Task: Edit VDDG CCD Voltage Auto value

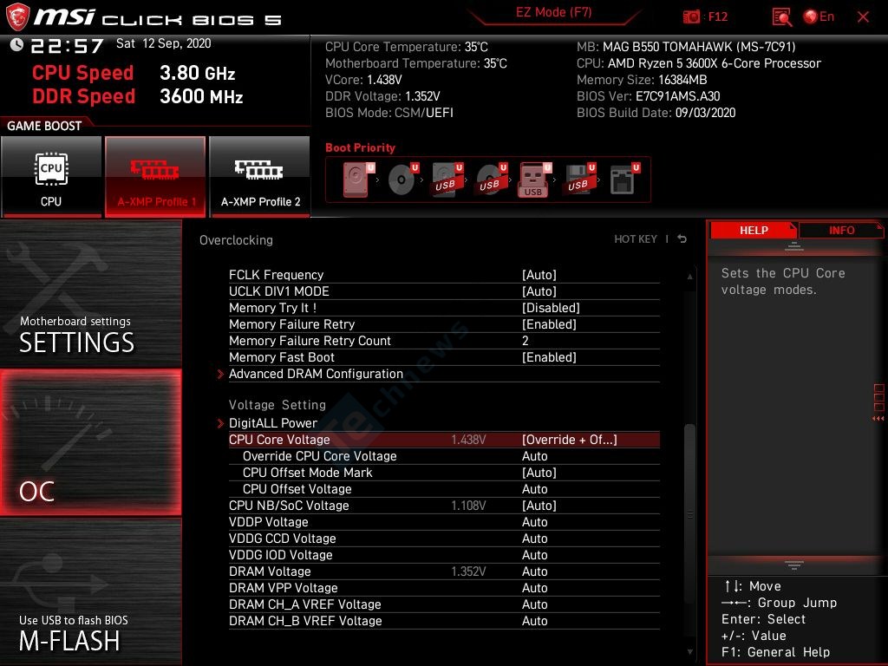Action: (x=534, y=538)
